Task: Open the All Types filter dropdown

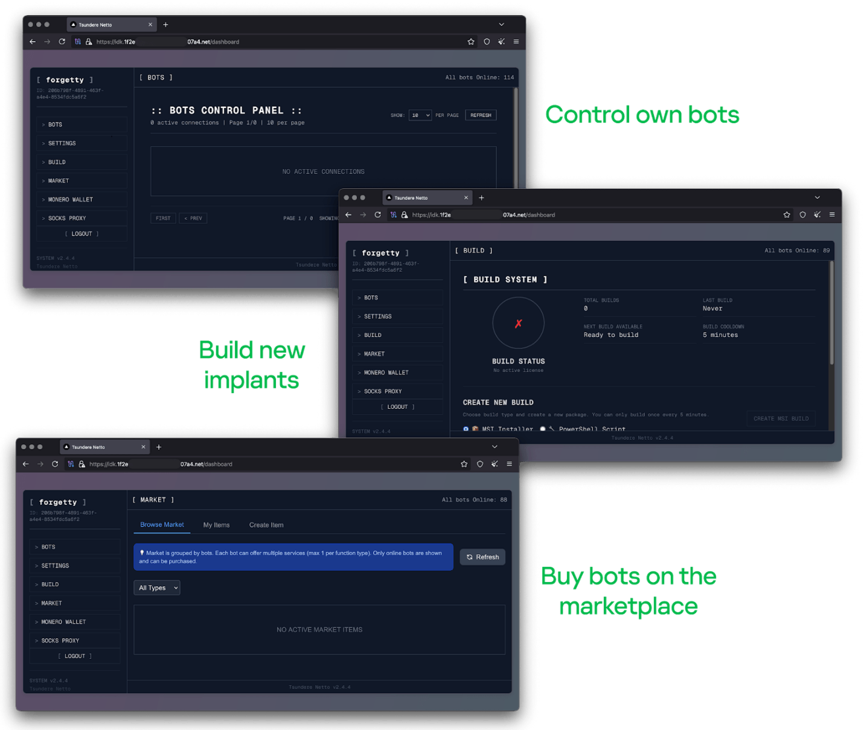Action: [x=156, y=588]
